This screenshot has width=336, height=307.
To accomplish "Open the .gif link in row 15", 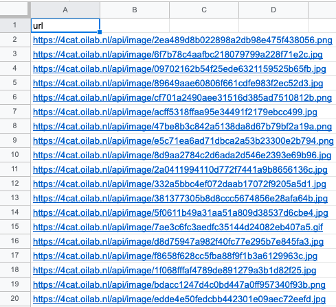I will click(178, 228).
